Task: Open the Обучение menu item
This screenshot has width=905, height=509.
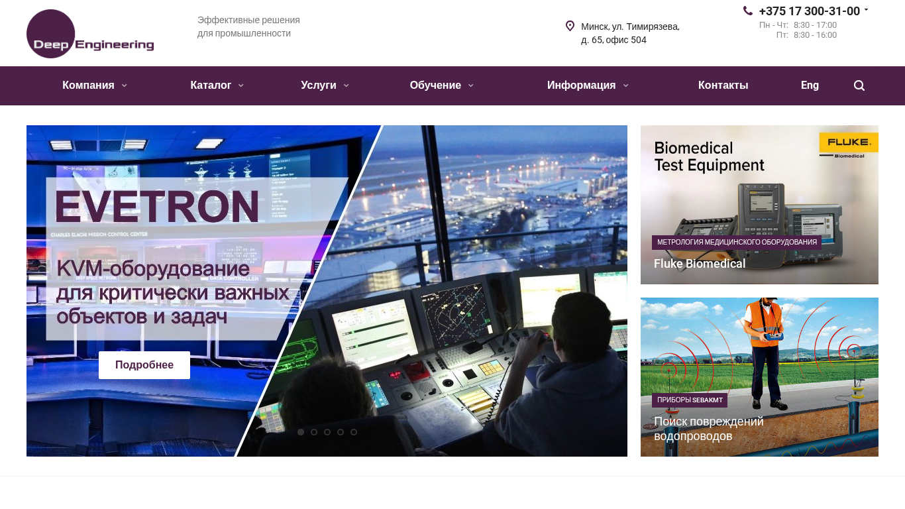Action: [x=435, y=85]
